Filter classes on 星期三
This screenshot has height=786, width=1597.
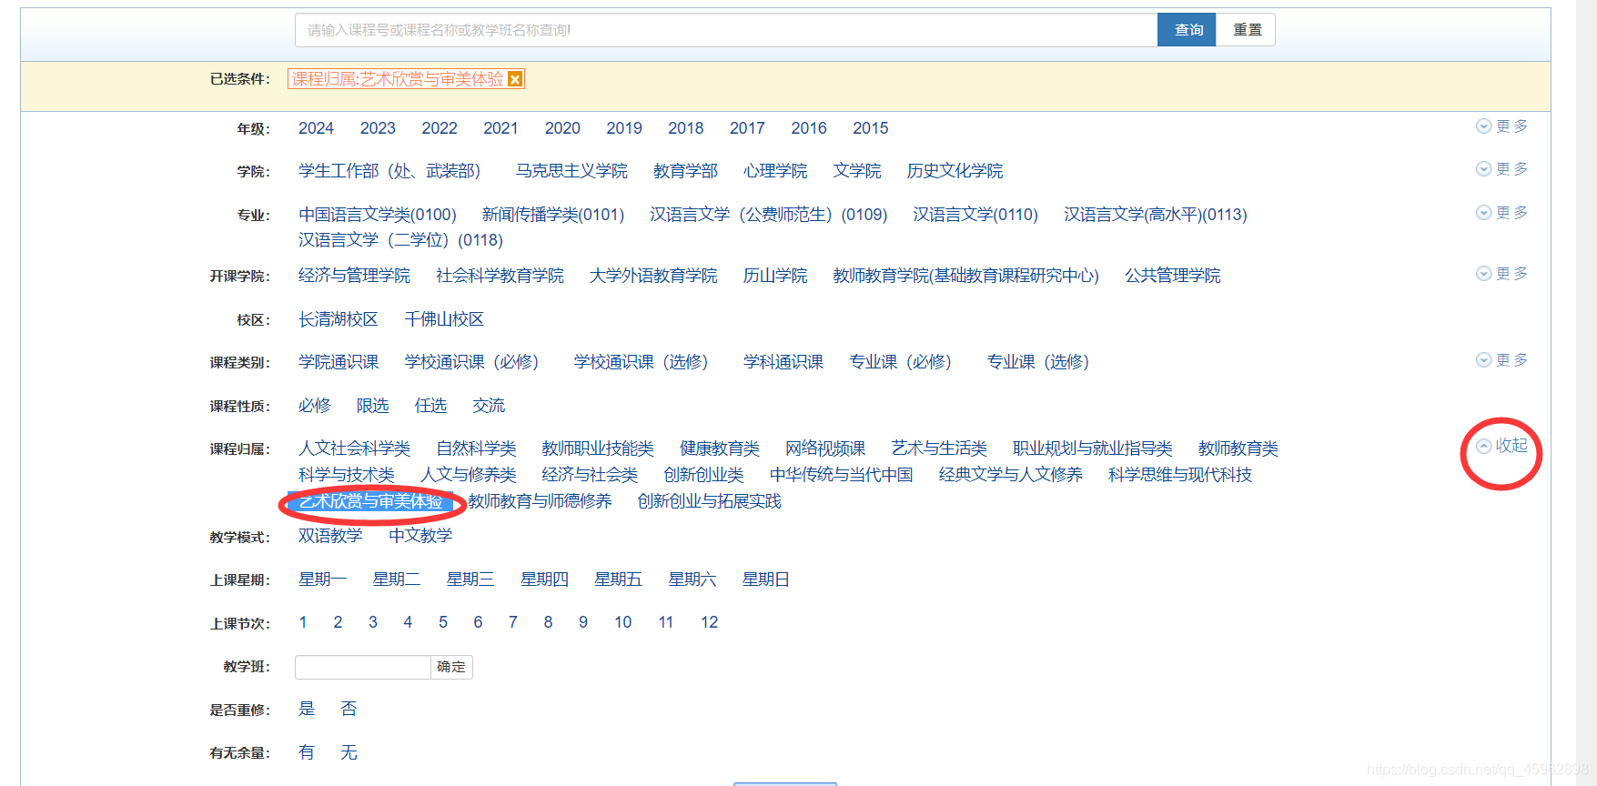click(470, 579)
